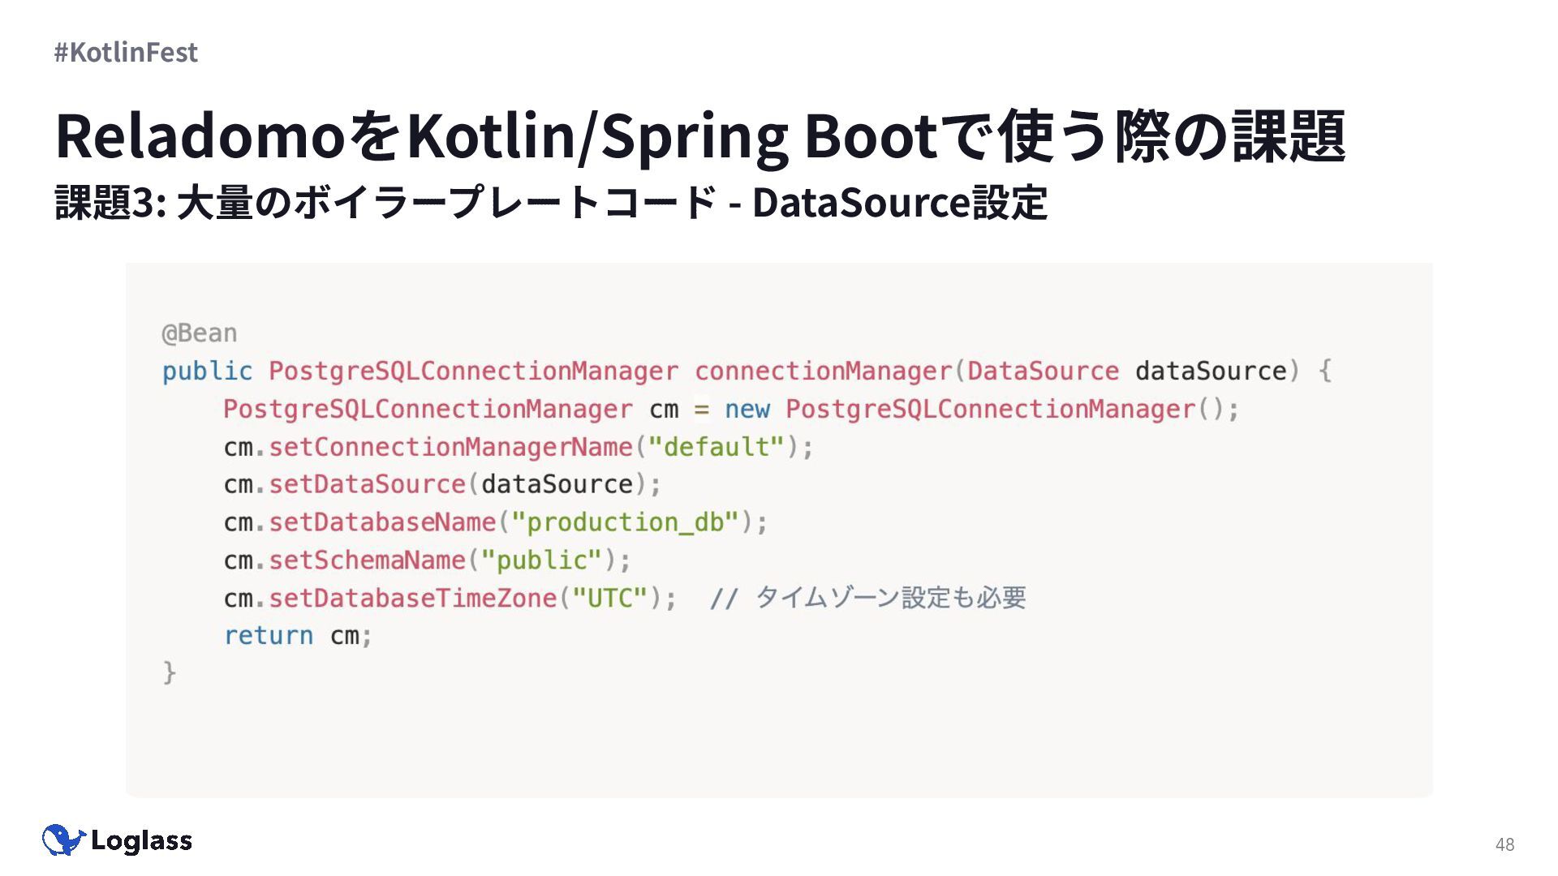Click the @Bean annotation line
Image resolution: width=1558 pixels, height=876 pixels.
(x=200, y=333)
